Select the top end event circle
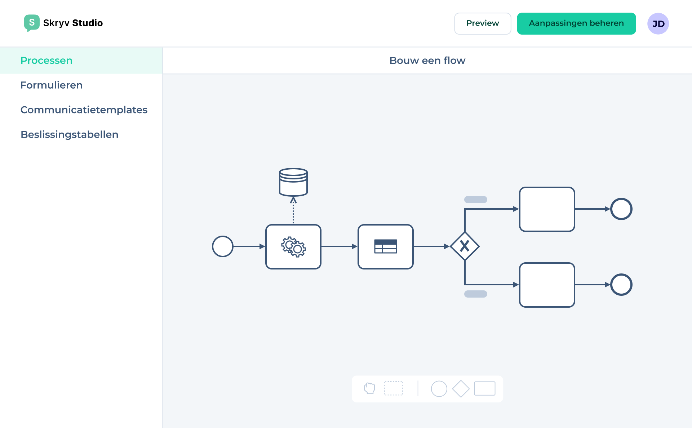This screenshot has width=692, height=428. click(x=621, y=209)
